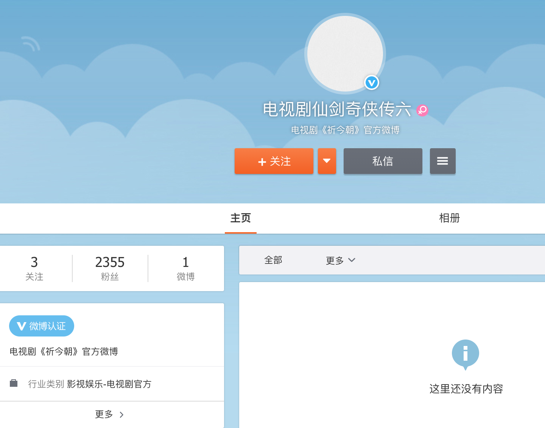Click the orange 关注 follow button
Screen dimensions: 545x428
(274, 161)
